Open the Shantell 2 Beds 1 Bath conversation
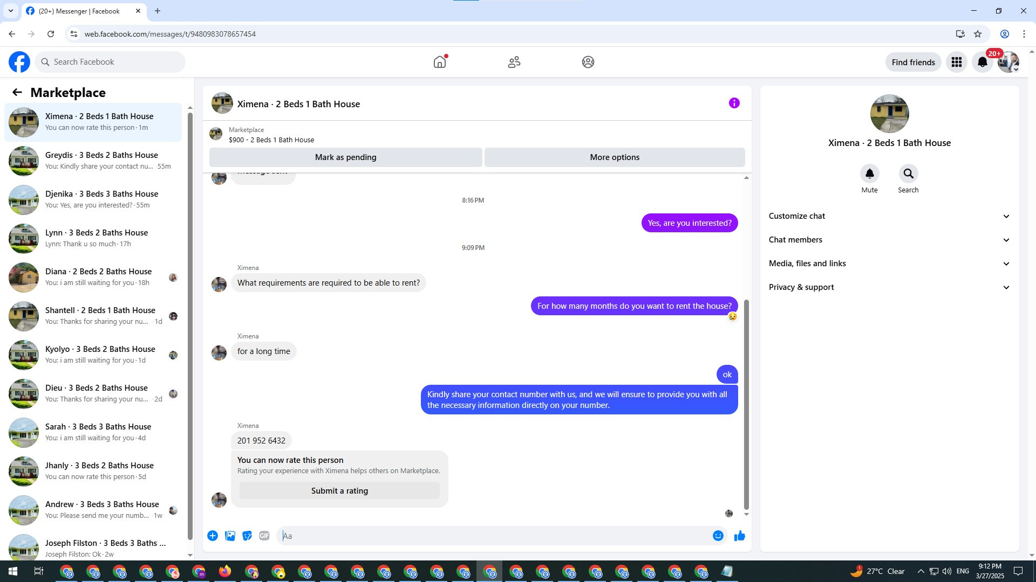 [93, 316]
